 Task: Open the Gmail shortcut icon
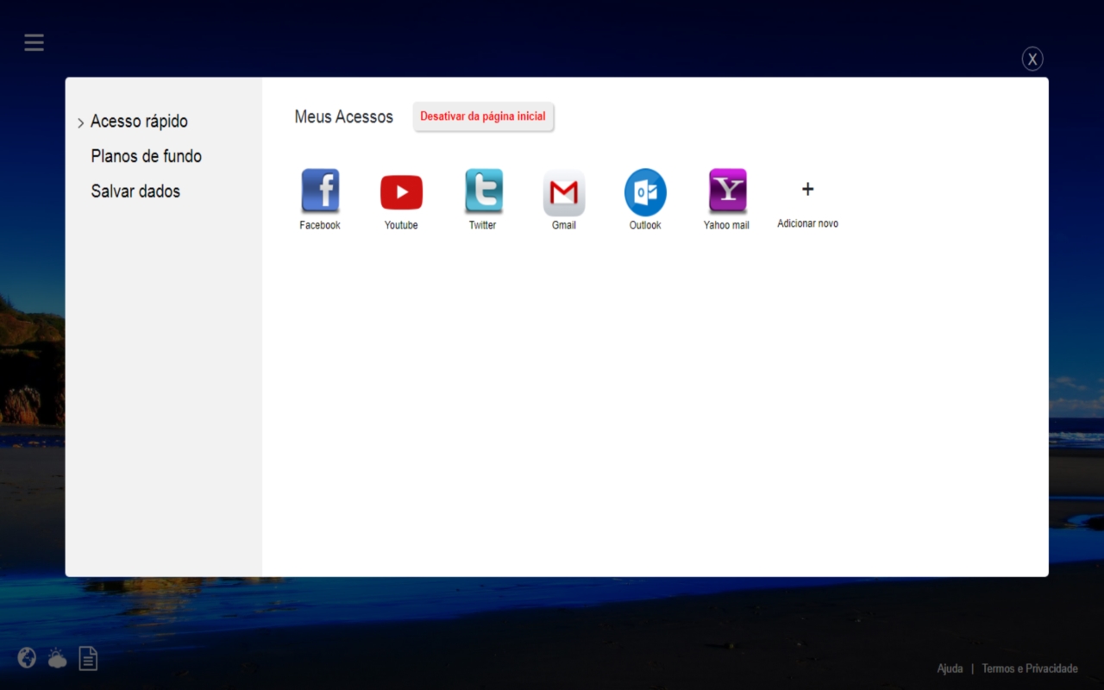tap(564, 192)
